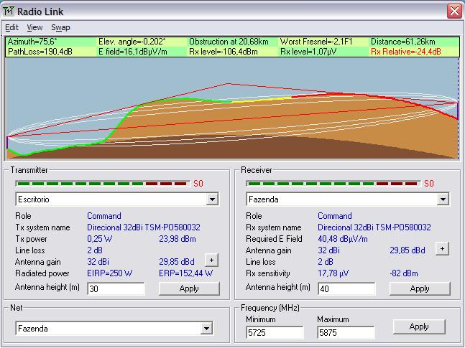Click the Maximum frequency input field

coord(346,333)
